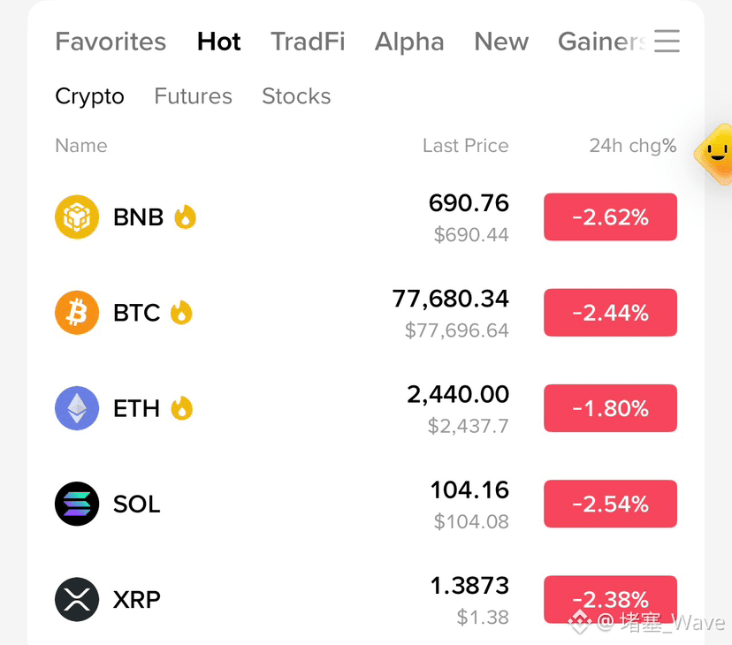This screenshot has height=645, width=732.
Task: Open the Alpha tab
Action: (x=409, y=42)
